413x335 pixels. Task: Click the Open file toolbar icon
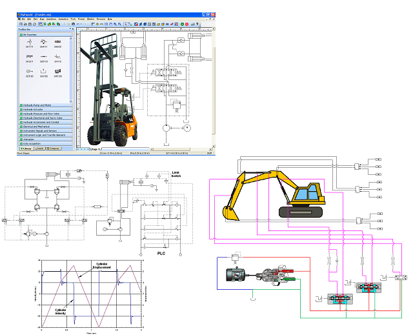[25, 24]
